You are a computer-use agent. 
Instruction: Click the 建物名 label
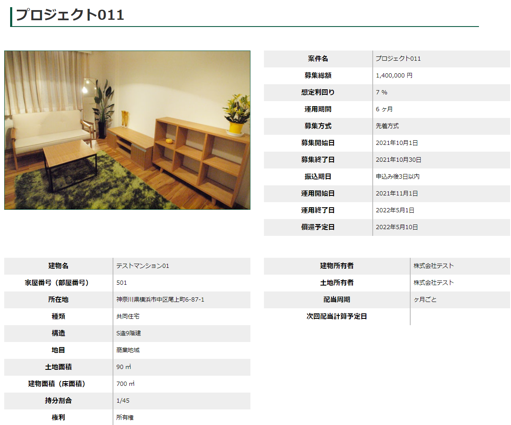point(58,266)
